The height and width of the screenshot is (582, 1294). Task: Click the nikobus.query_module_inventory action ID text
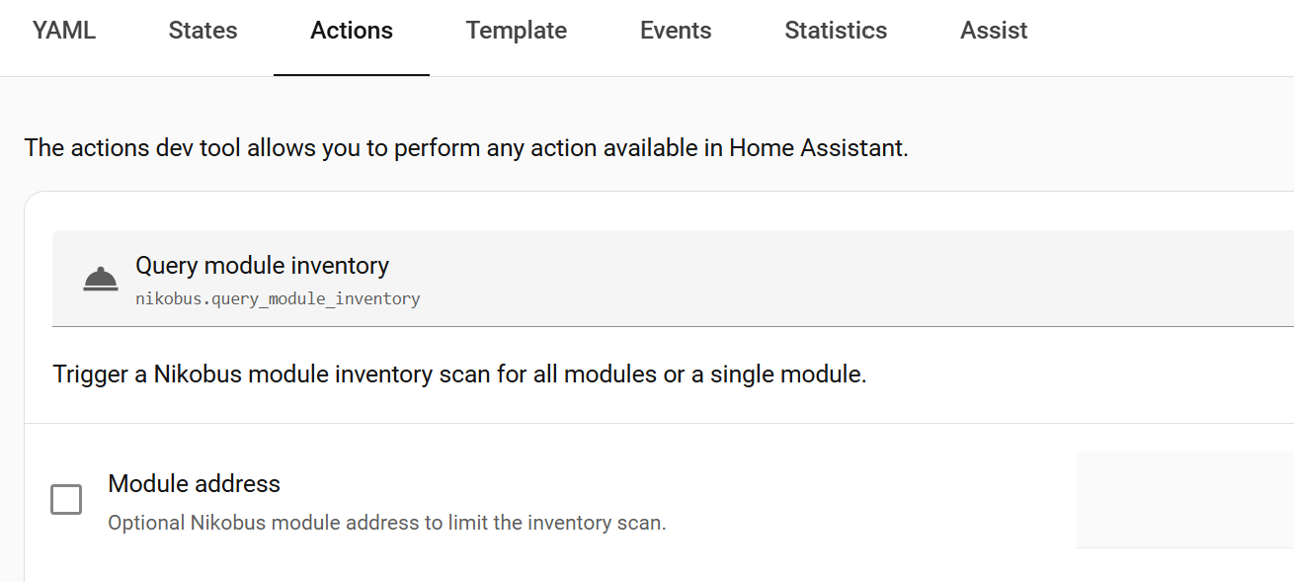(x=278, y=298)
